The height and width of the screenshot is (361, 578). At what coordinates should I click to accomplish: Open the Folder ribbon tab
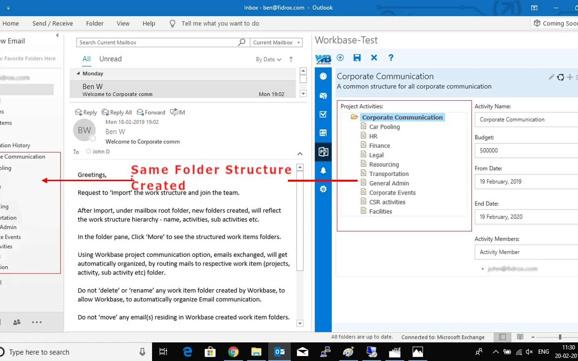[95, 23]
